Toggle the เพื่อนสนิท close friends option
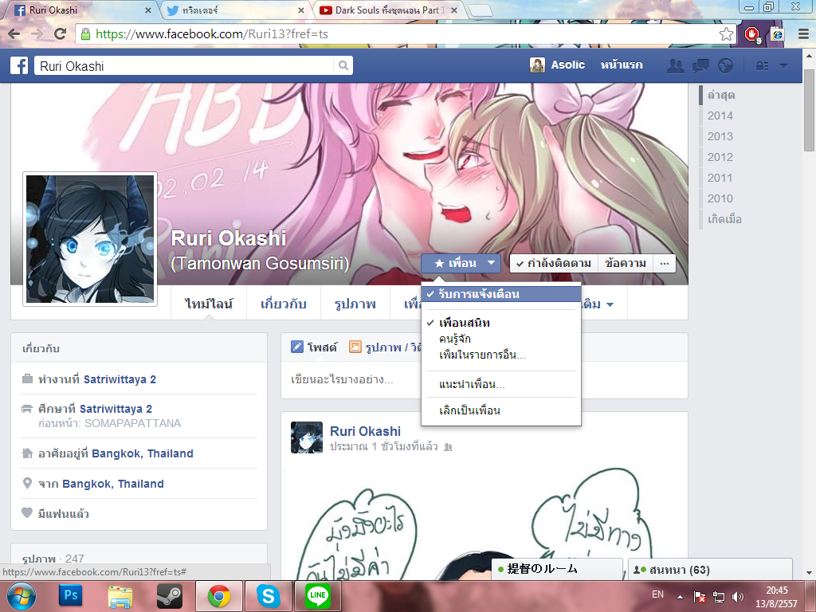Screen dimensions: 816x612 coord(500,323)
